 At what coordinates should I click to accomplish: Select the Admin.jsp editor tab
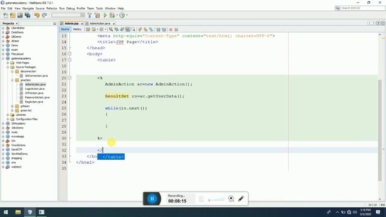tap(71, 24)
